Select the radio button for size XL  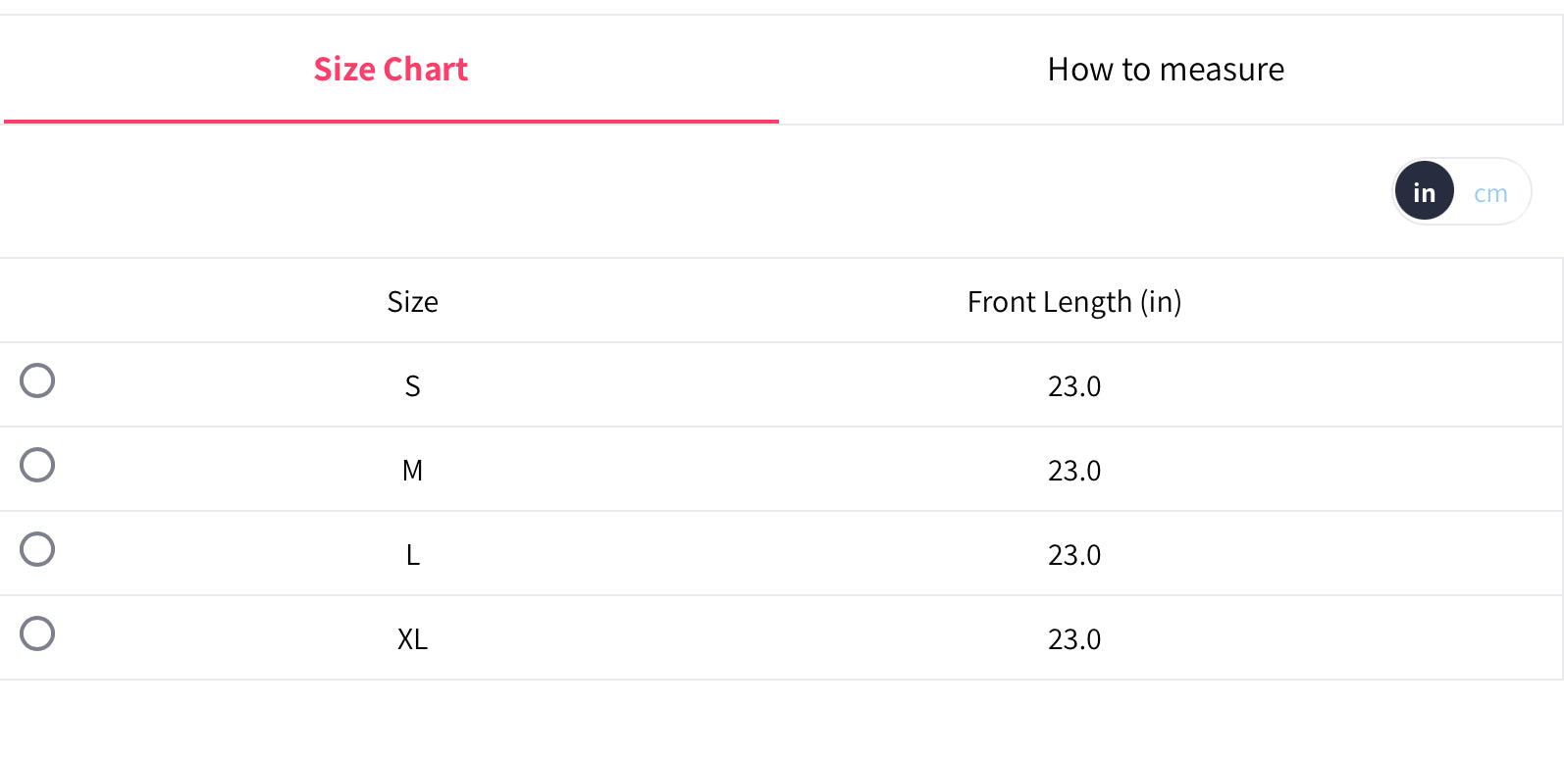[37, 633]
